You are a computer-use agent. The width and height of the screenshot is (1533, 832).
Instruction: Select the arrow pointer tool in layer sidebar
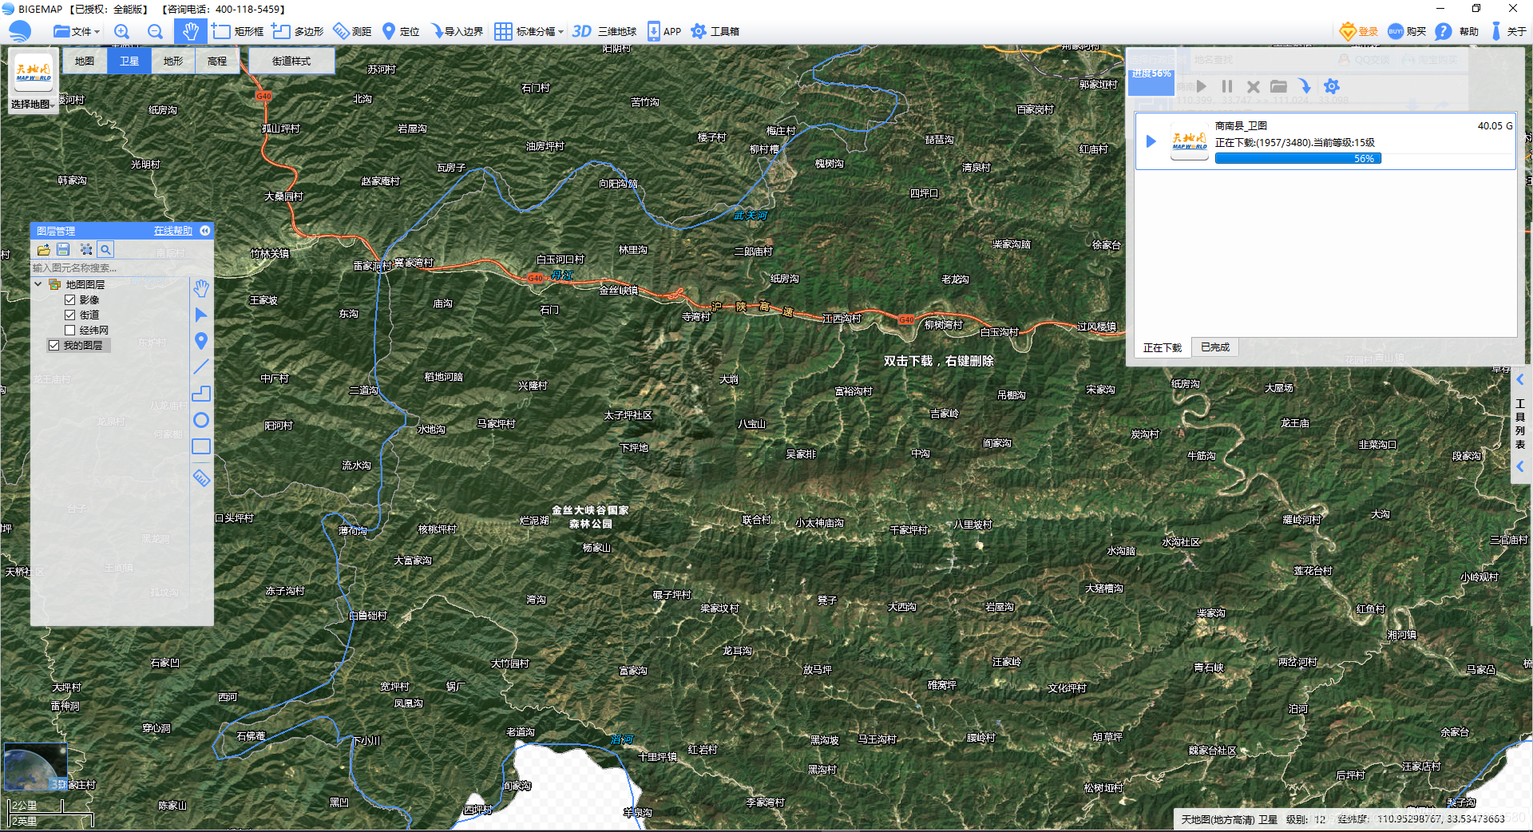(x=201, y=315)
